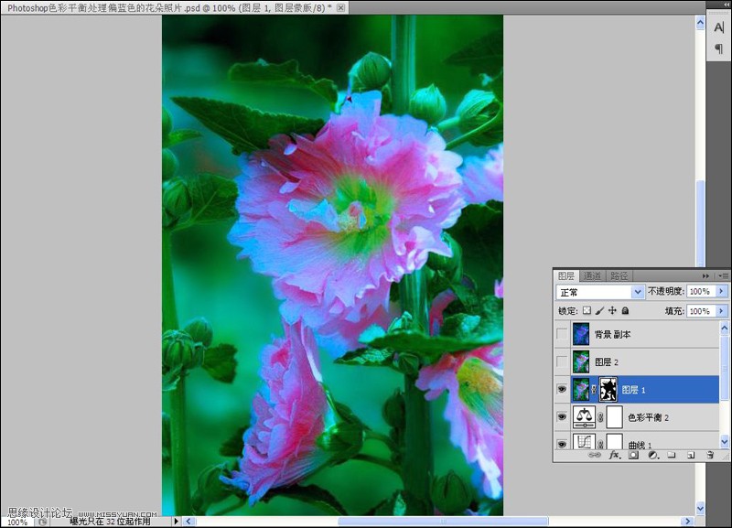
Task: Hide the 色彩平衡 2 layer
Action: point(561,415)
